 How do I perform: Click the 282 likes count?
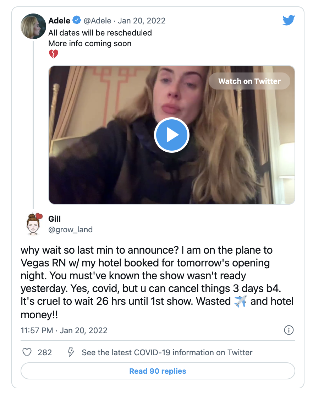[x=45, y=352]
